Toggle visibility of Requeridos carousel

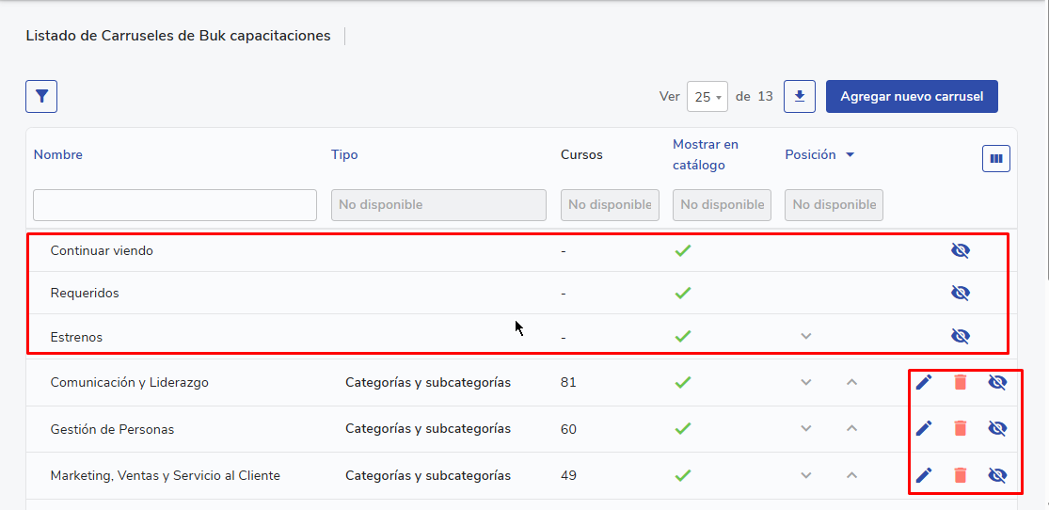pyautogui.click(x=960, y=293)
